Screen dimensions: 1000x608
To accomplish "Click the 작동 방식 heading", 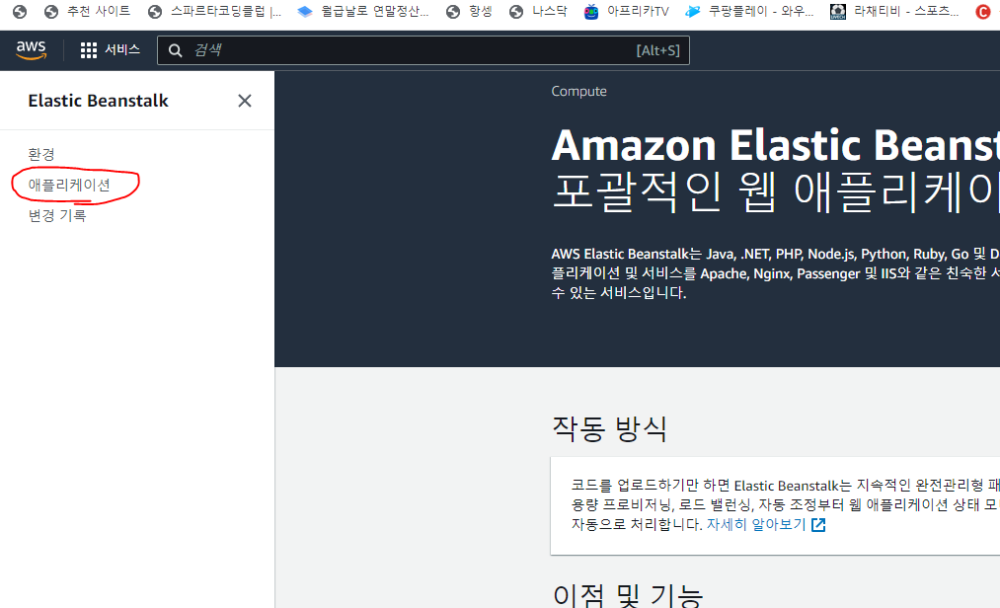I will [609, 428].
